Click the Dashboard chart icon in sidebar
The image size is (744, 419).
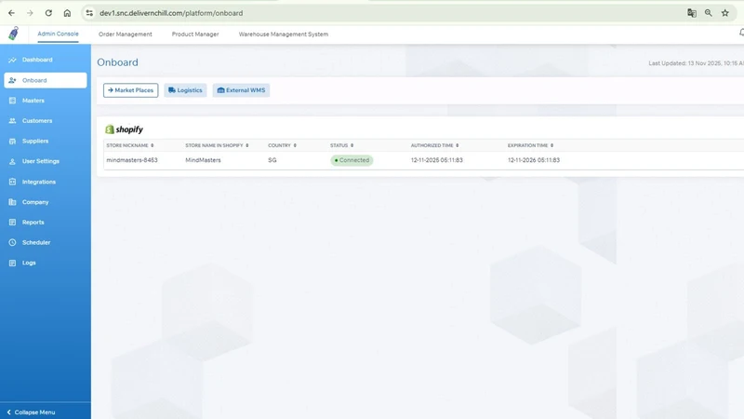[12, 60]
